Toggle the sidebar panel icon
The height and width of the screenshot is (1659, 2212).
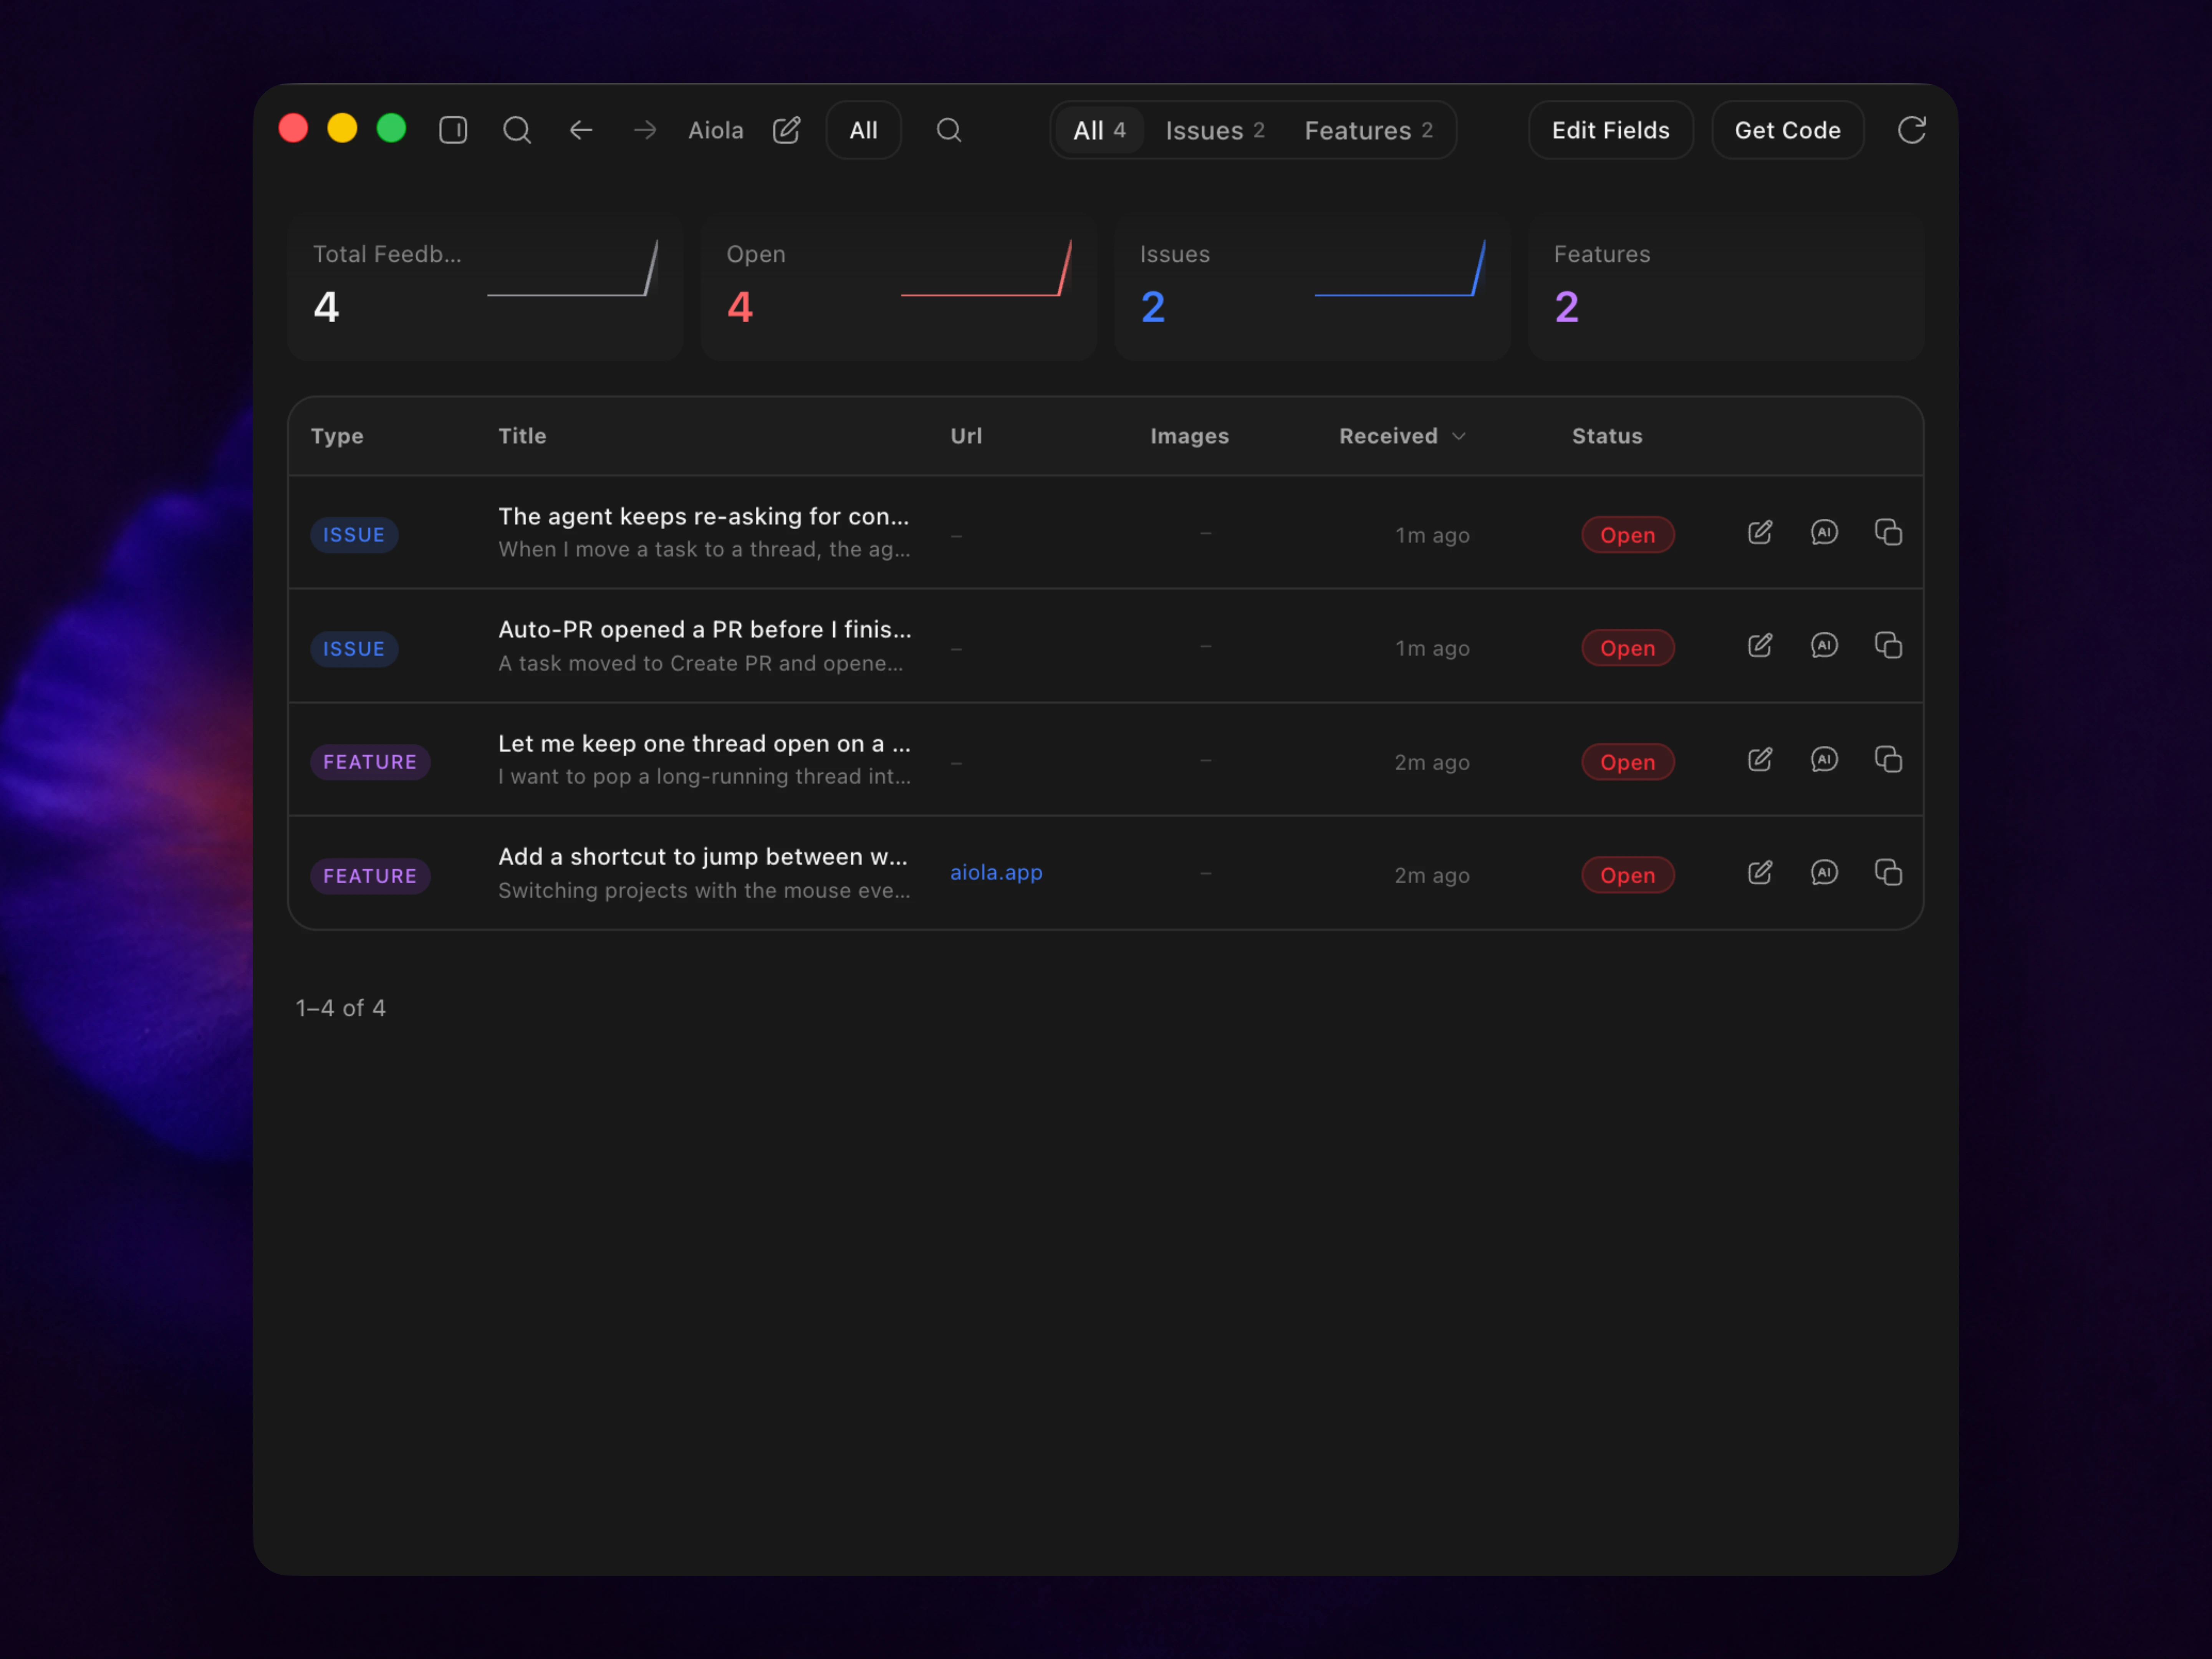[x=453, y=130]
